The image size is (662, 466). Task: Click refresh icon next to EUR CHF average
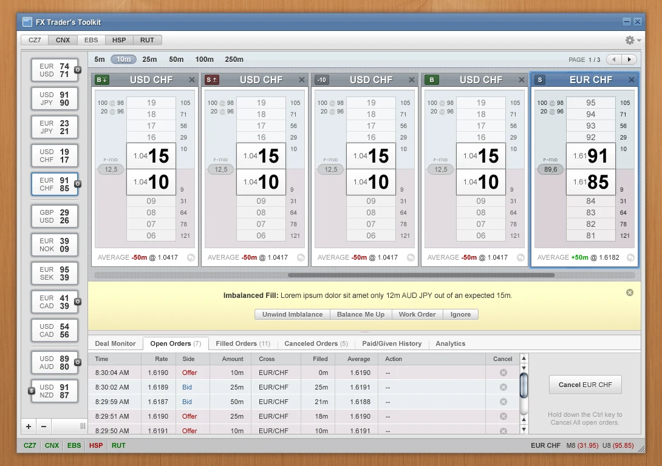630,258
